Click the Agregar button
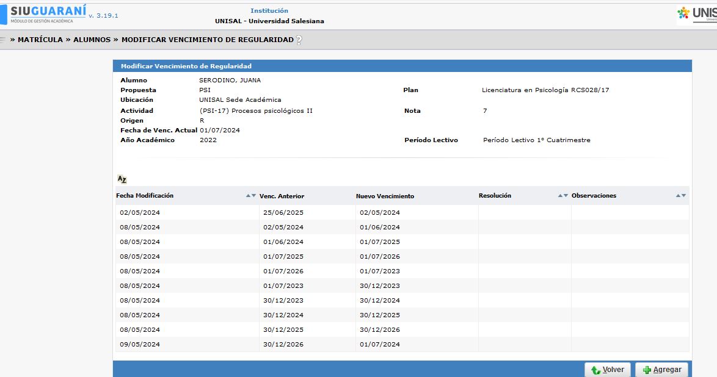 click(x=661, y=370)
